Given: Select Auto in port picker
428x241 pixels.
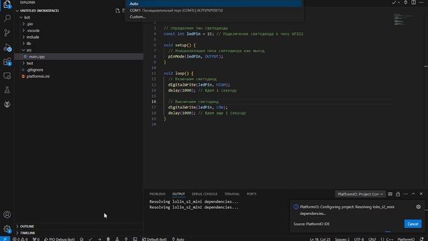Looking at the screenshot, I should click(214, 3).
